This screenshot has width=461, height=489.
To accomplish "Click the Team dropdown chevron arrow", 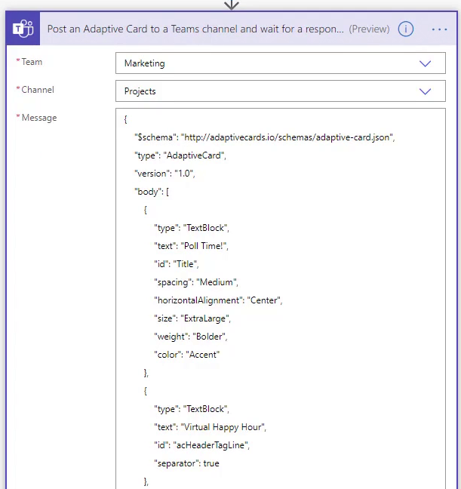I will (425, 63).
